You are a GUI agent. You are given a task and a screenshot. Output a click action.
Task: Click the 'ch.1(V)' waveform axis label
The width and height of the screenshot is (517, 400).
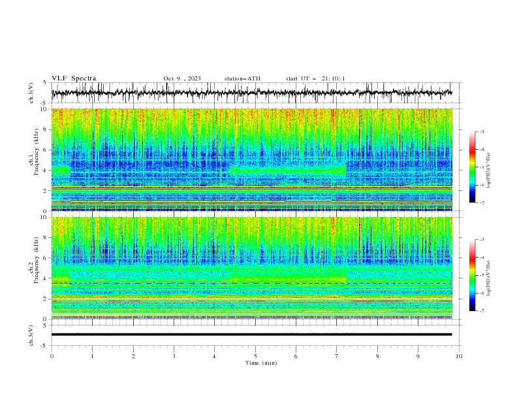pos(31,93)
